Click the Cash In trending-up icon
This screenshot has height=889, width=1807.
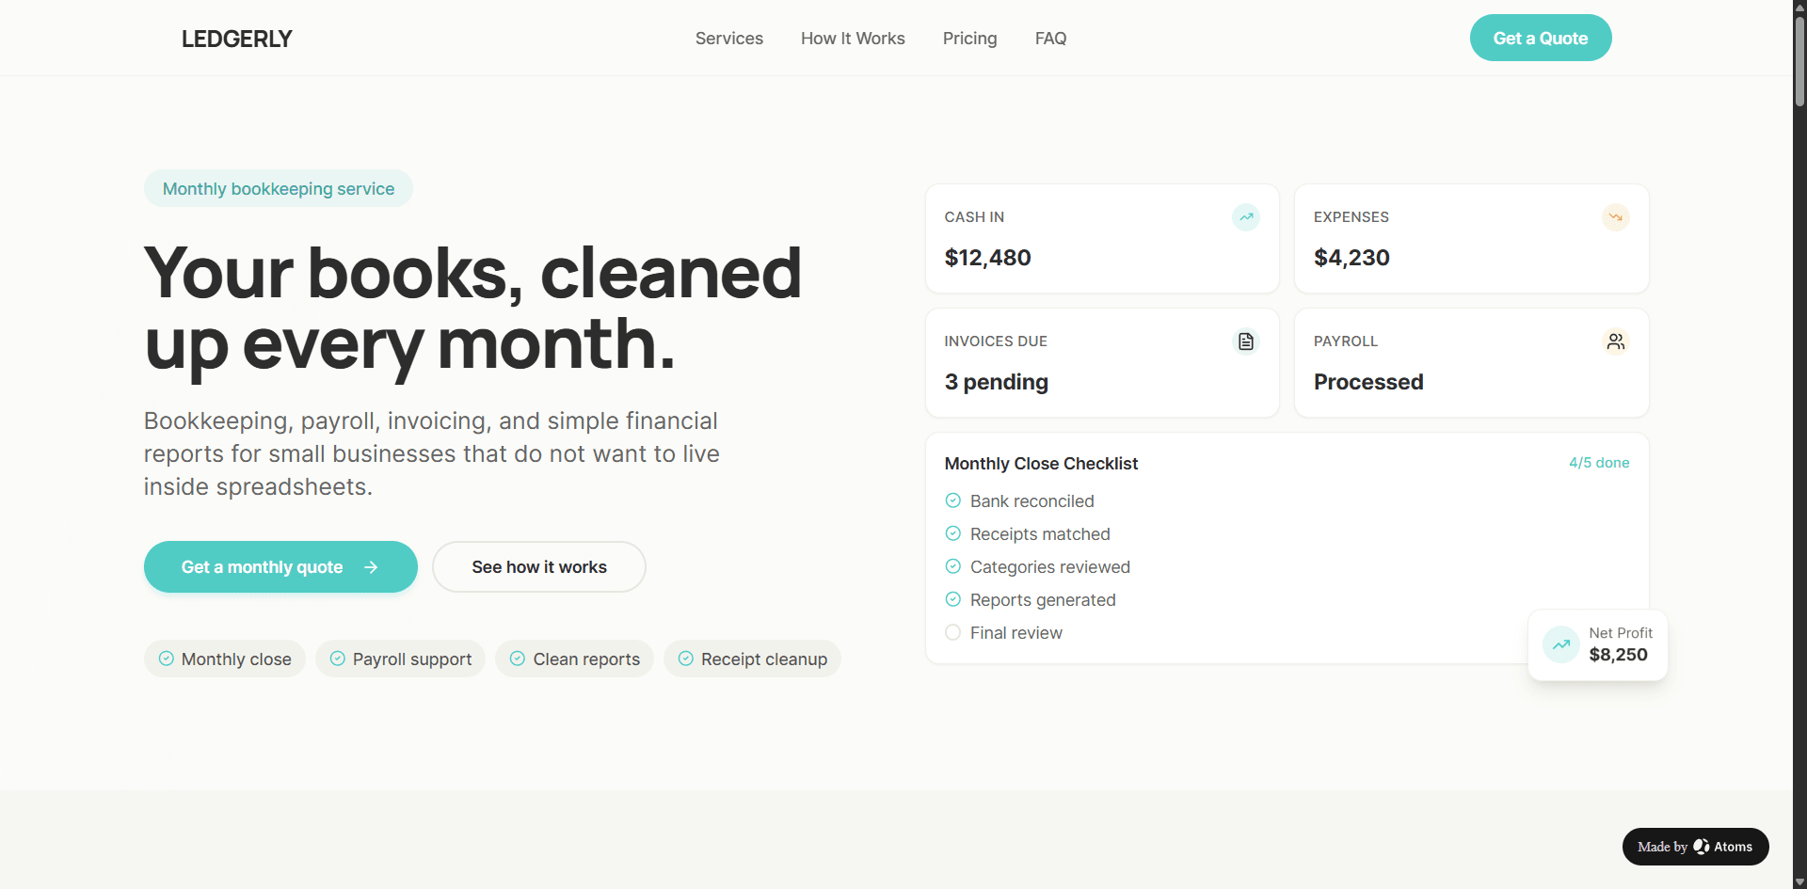click(1246, 217)
